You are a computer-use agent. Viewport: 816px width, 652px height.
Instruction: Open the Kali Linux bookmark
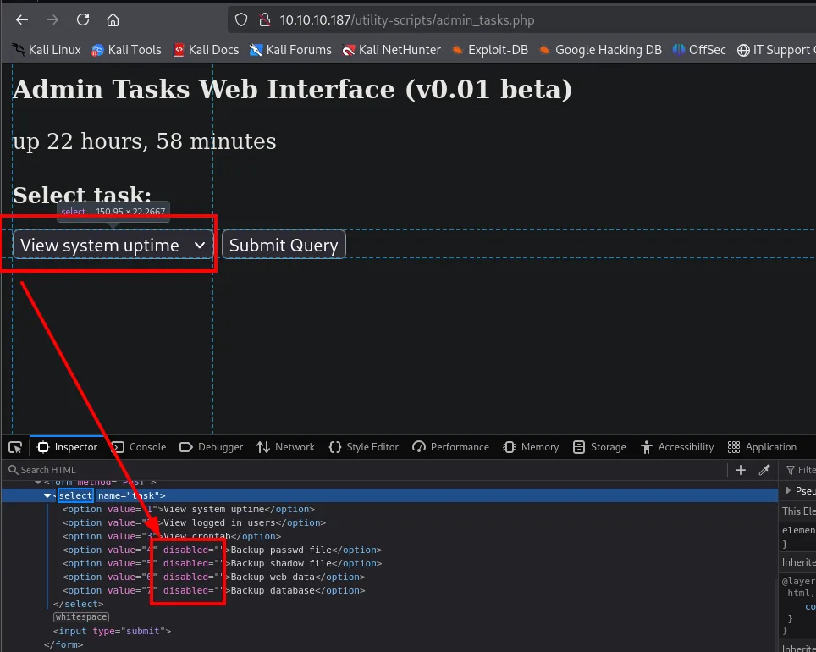tap(47, 49)
